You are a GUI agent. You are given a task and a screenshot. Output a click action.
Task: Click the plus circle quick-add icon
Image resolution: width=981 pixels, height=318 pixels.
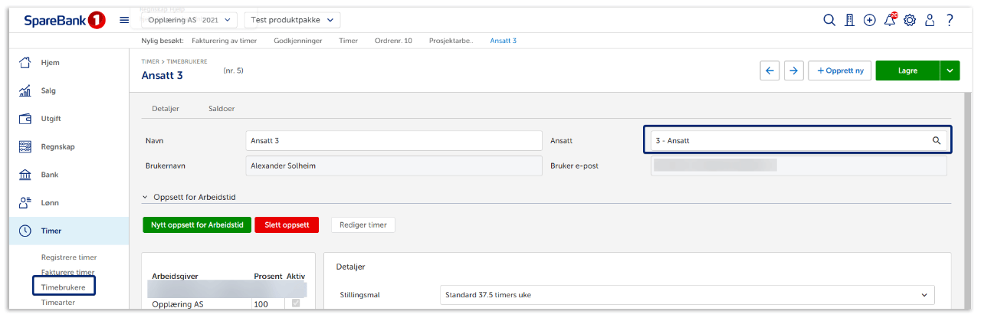[x=869, y=21]
